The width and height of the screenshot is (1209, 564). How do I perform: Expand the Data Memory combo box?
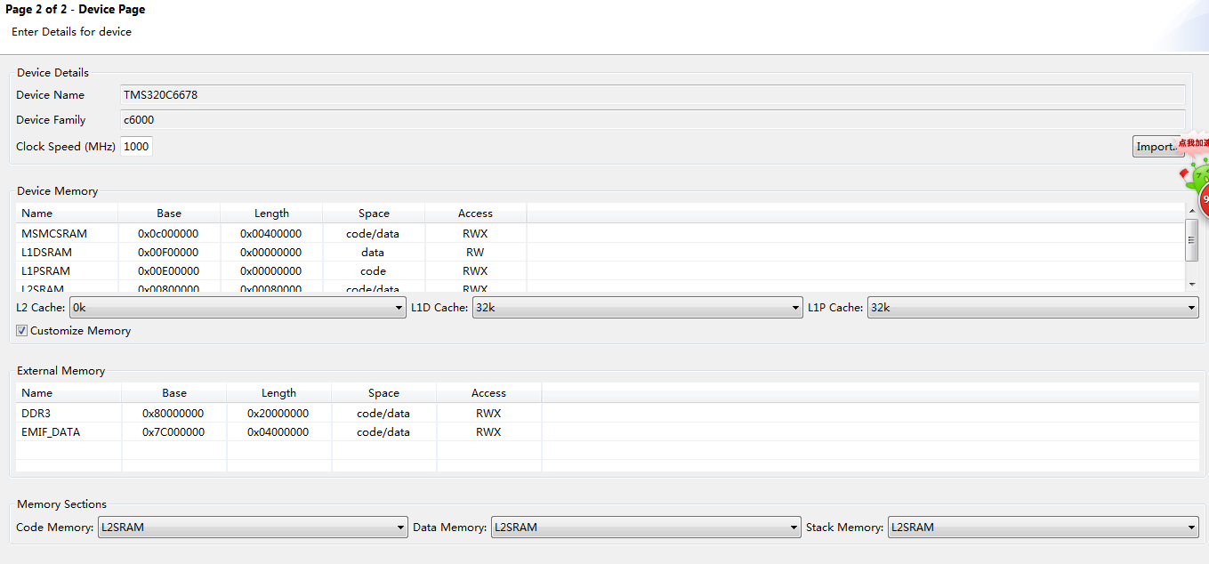tap(646, 528)
